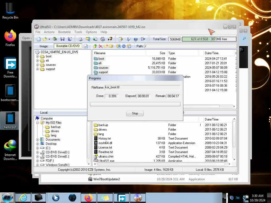Select CCSA_X64FRE_EN-US_DV5 root node
The width and height of the screenshot is (271, 203).
point(59,52)
